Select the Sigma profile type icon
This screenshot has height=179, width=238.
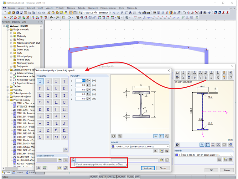[40, 137]
